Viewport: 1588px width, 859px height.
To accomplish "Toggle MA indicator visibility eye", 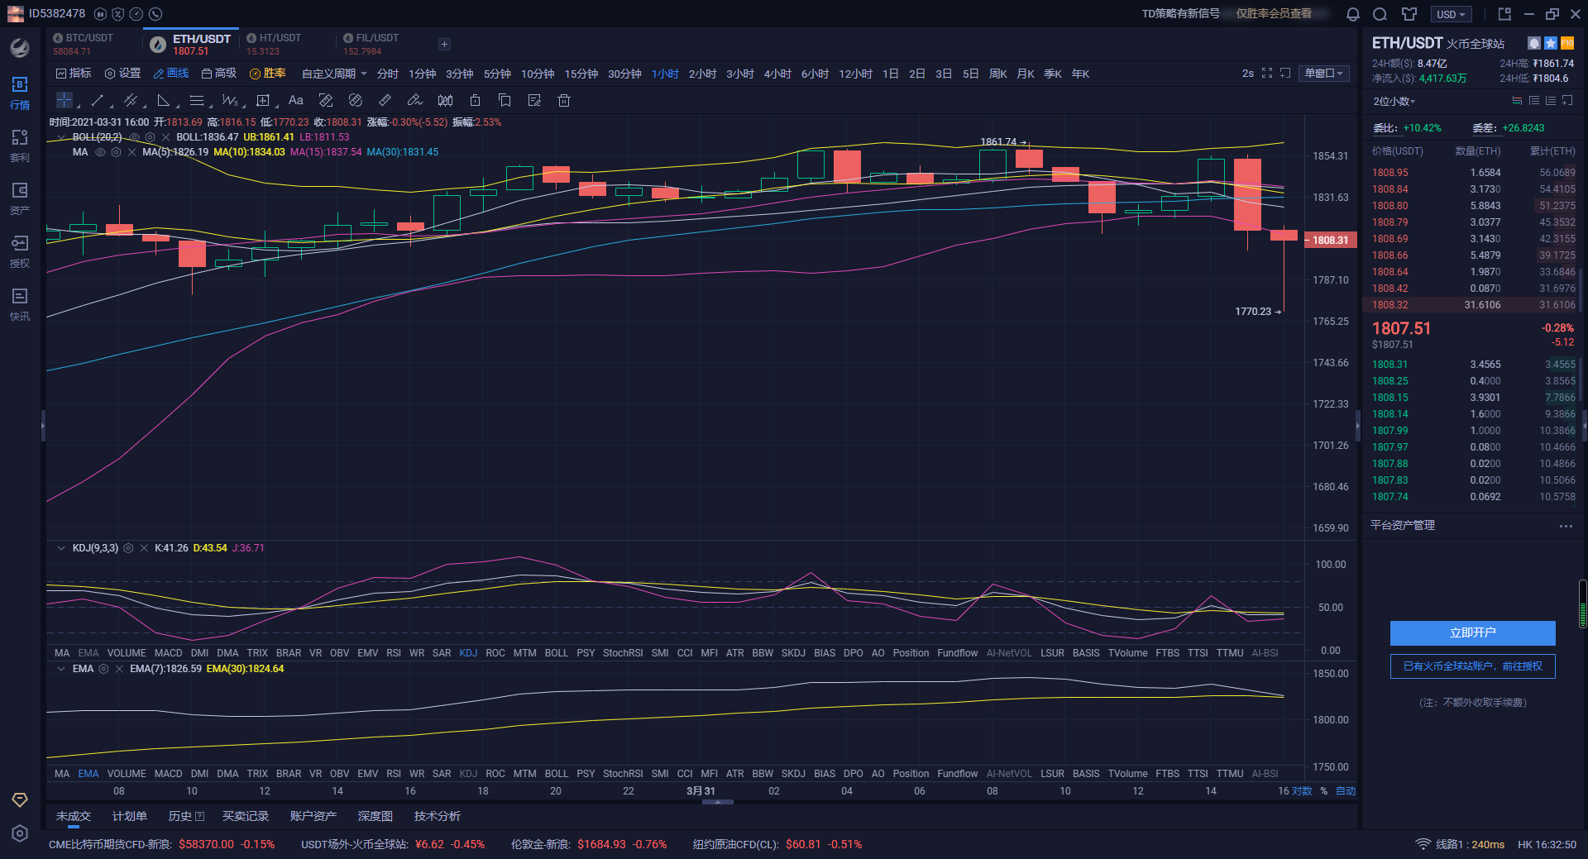I will (x=100, y=152).
